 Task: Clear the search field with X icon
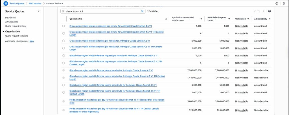point(142,11)
